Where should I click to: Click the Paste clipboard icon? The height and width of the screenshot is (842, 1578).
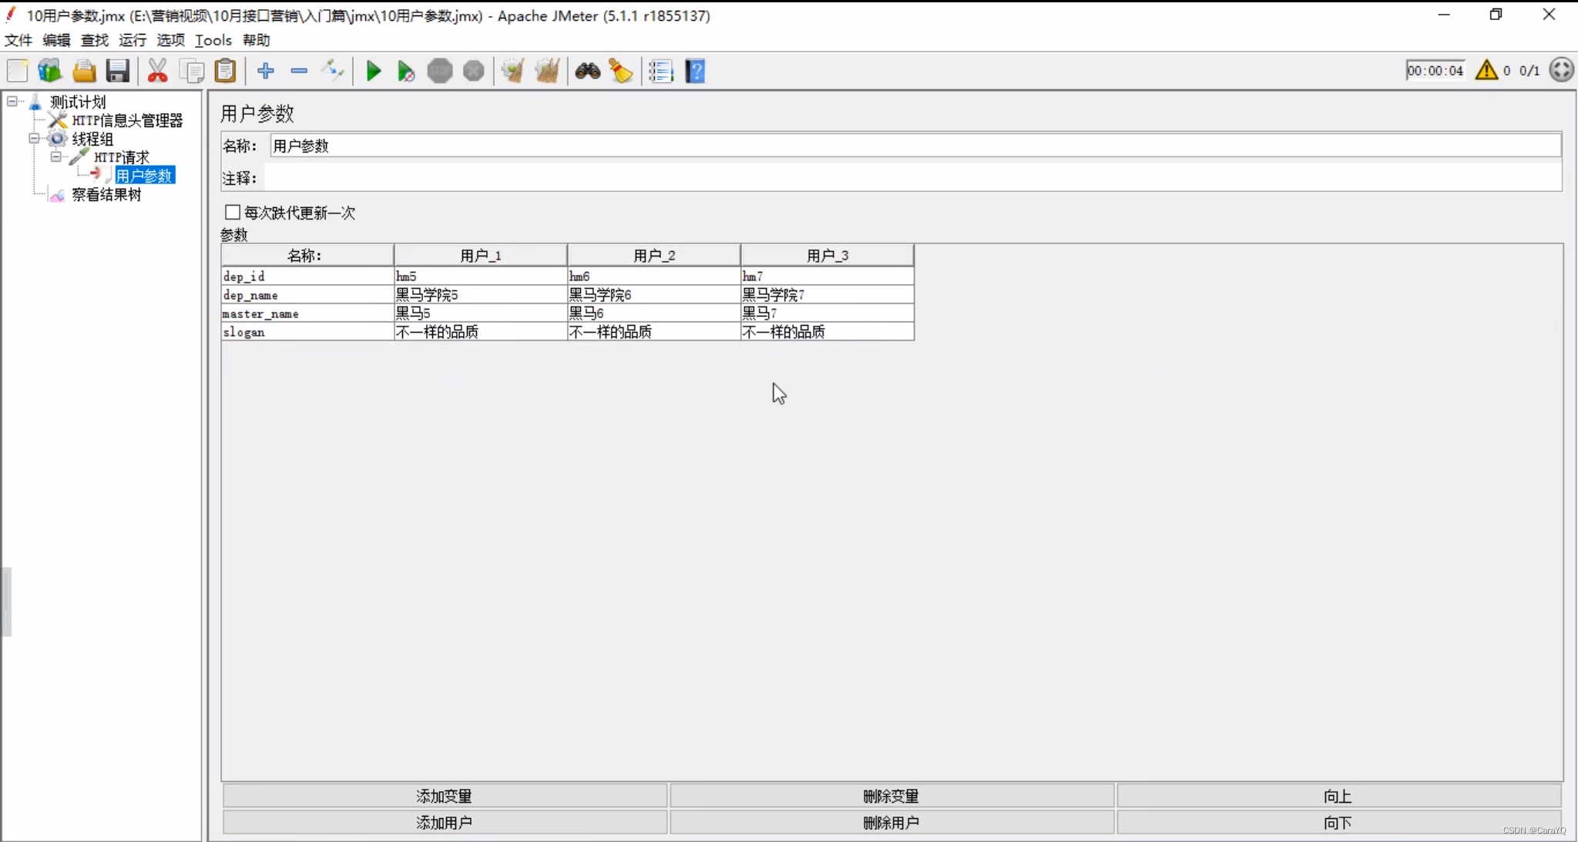coord(225,71)
